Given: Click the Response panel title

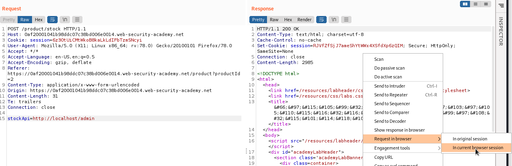Looking at the screenshot, I should click(263, 8).
